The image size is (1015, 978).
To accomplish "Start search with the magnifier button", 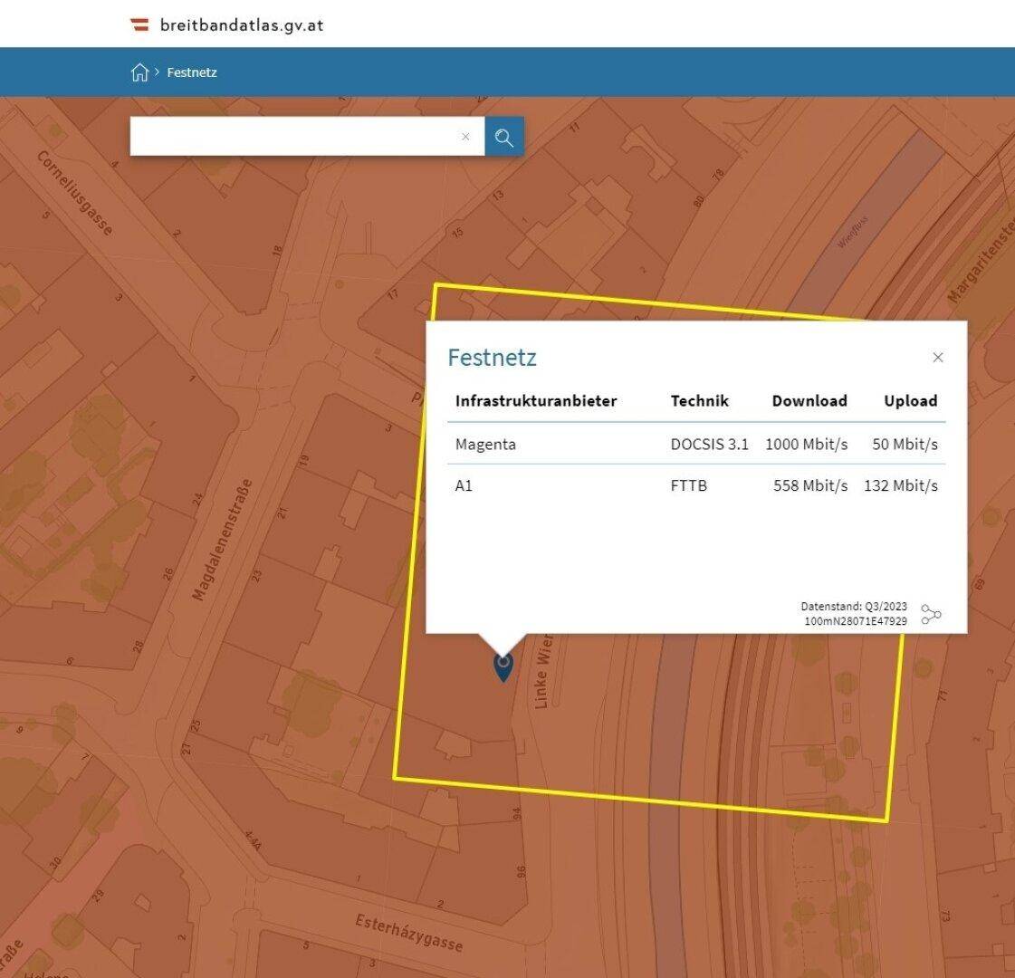I will (x=504, y=137).
